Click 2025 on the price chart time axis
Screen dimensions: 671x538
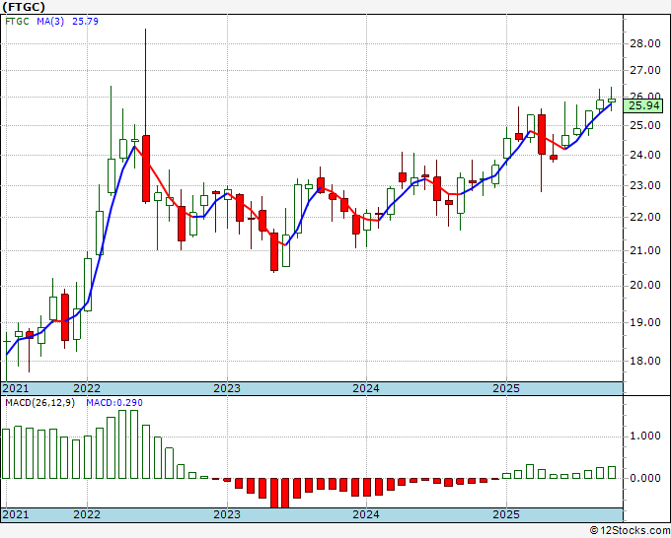(x=506, y=388)
